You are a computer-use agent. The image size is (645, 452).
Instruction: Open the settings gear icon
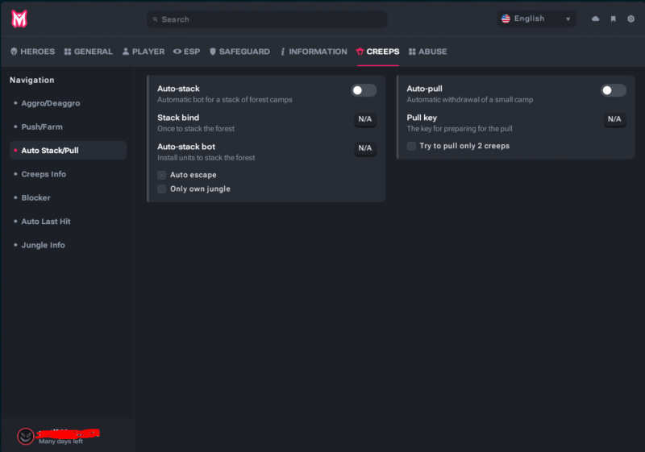click(x=630, y=19)
